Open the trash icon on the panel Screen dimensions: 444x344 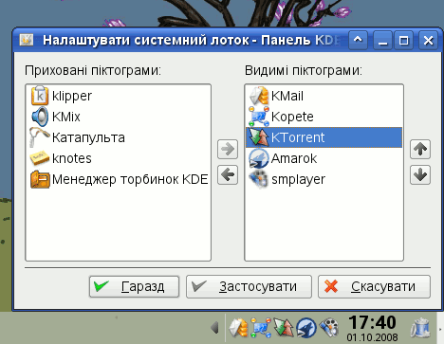coord(420,328)
